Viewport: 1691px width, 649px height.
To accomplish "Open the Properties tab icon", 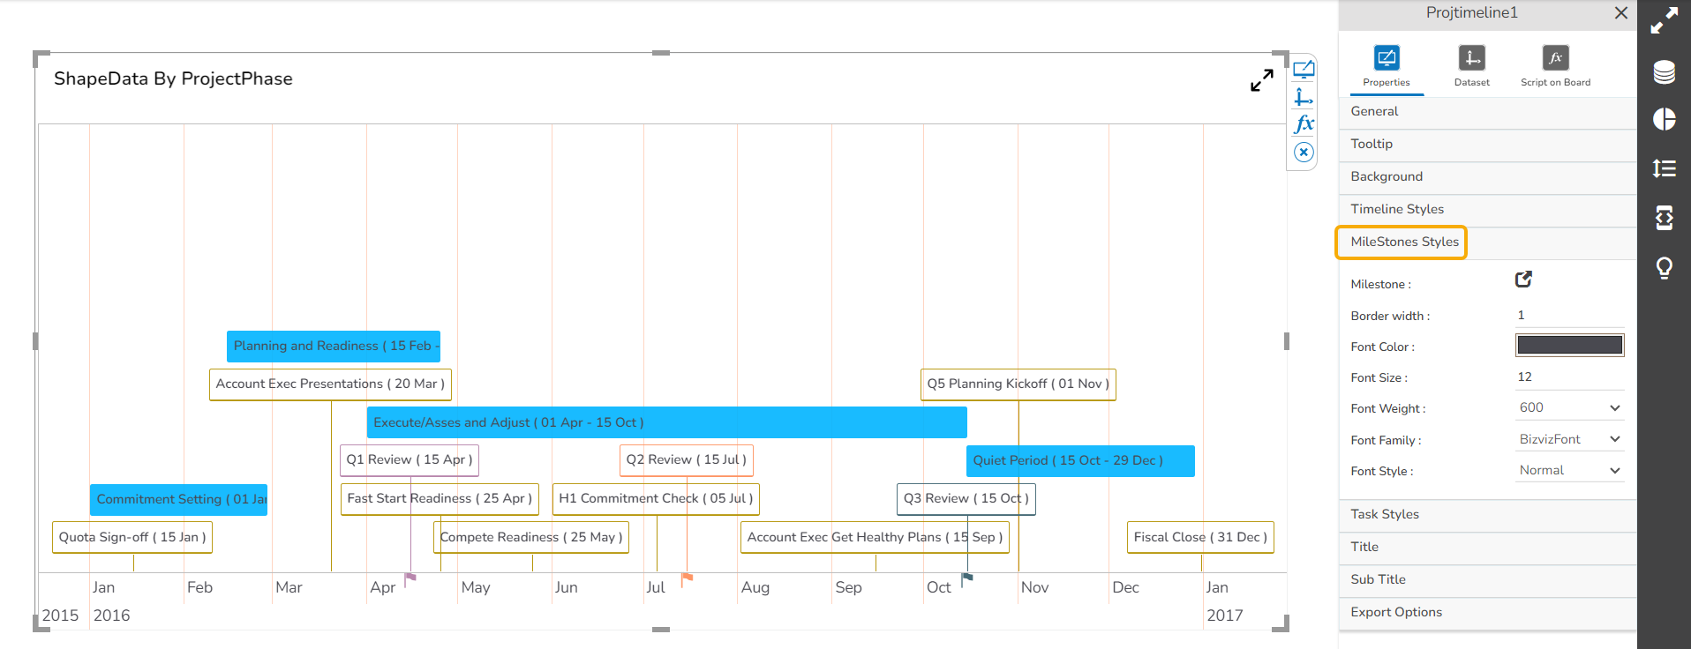I will click(x=1386, y=59).
